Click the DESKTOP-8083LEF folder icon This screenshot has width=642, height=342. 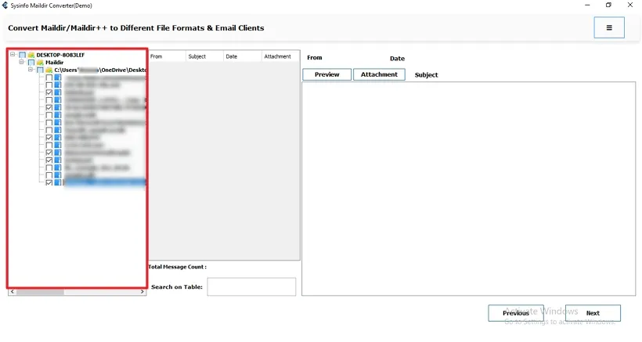pos(31,55)
